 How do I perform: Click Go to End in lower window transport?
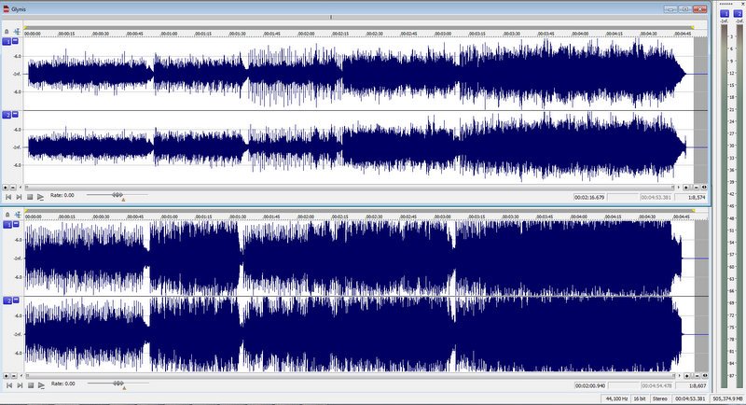pyautogui.click(x=20, y=385)
